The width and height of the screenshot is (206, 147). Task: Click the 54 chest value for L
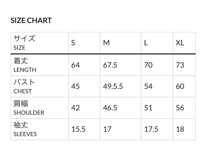148,87
